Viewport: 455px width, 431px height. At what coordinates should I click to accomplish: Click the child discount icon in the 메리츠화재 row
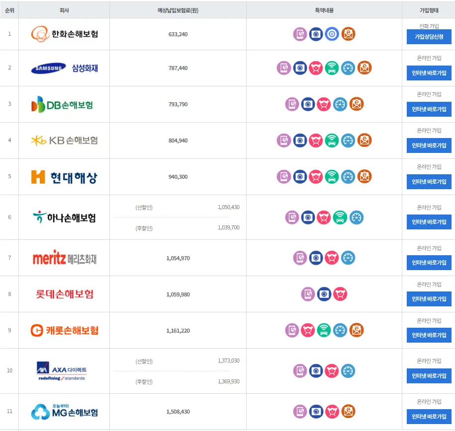tap(332, 258)
